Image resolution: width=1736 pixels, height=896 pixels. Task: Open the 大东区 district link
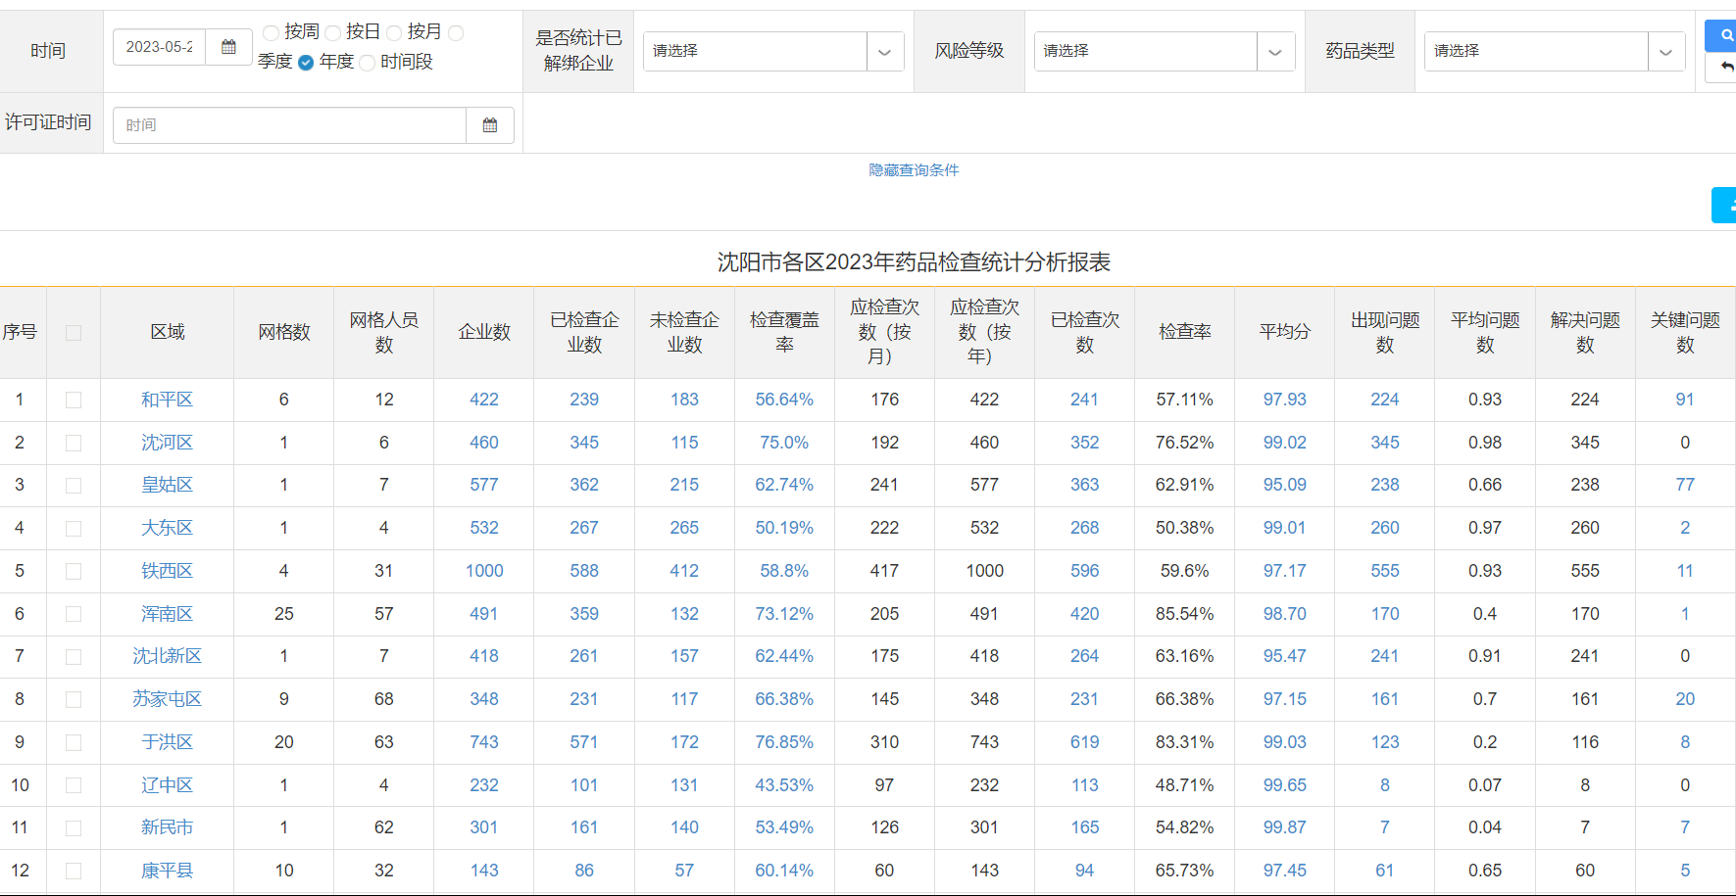click(x=167, y=528)
